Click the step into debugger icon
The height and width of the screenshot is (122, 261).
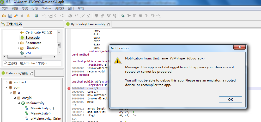click(147, 16)
